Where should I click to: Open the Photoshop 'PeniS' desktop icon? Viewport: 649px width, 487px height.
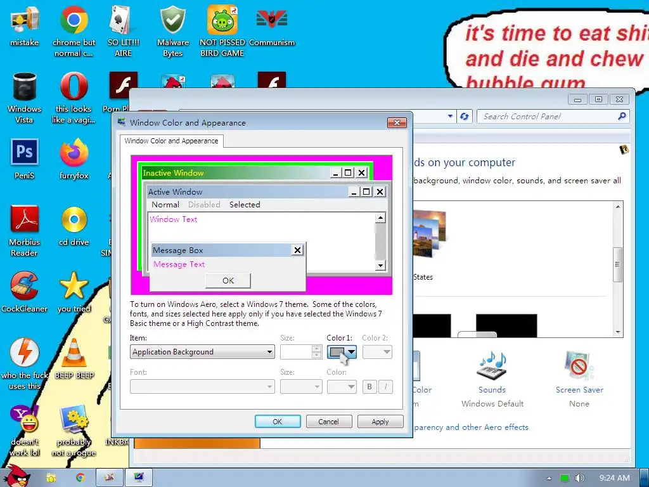(24, 159)
